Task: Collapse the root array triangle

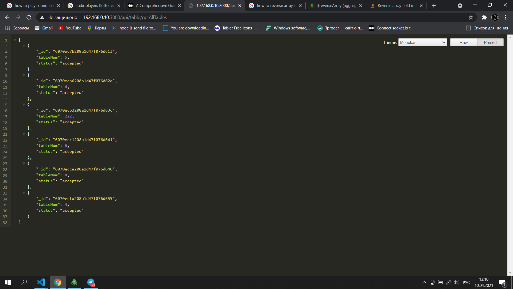Action: (x=15, y=40)
